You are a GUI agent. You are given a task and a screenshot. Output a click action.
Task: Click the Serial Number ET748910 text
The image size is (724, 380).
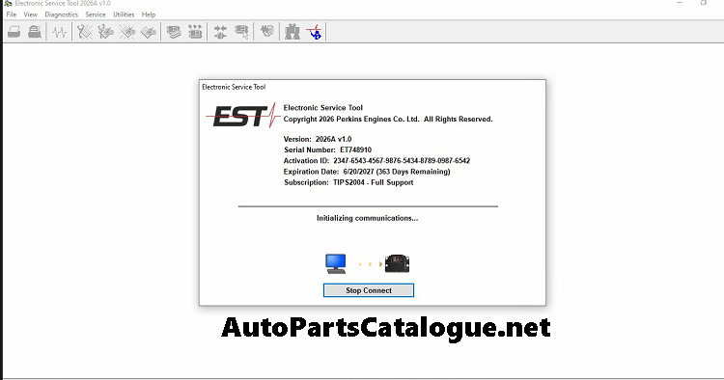point(328,149)
